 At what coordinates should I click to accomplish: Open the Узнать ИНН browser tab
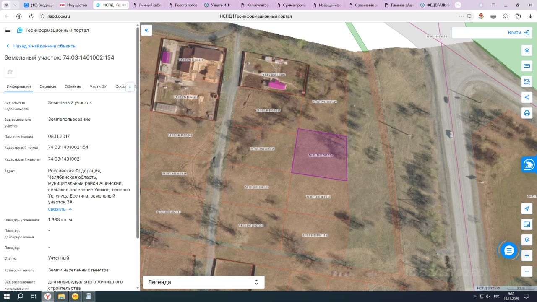pyautogui.click(x=219, y=5)
